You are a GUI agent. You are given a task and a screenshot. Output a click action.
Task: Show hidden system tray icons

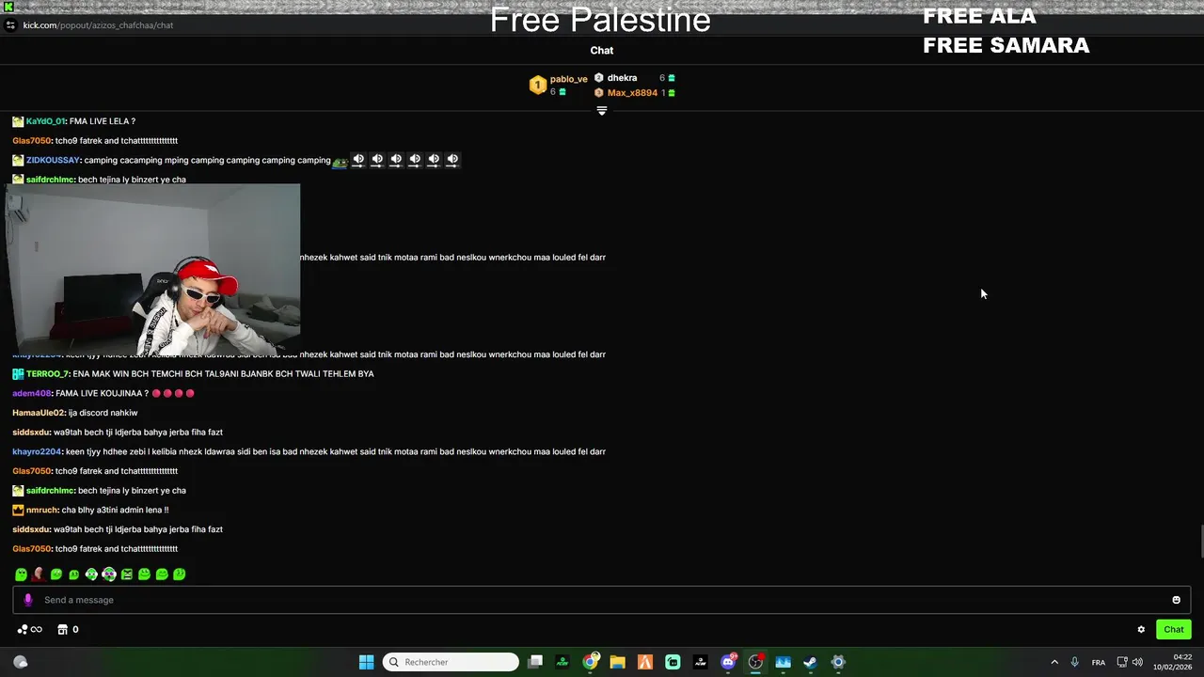point(1054,662)
